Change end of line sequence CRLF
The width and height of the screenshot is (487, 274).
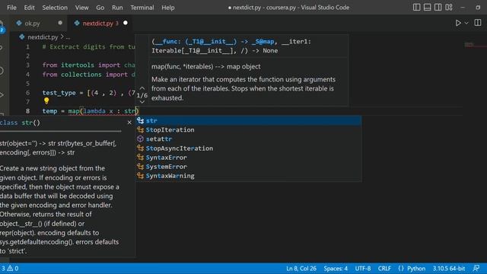click(x=384, y=269)
